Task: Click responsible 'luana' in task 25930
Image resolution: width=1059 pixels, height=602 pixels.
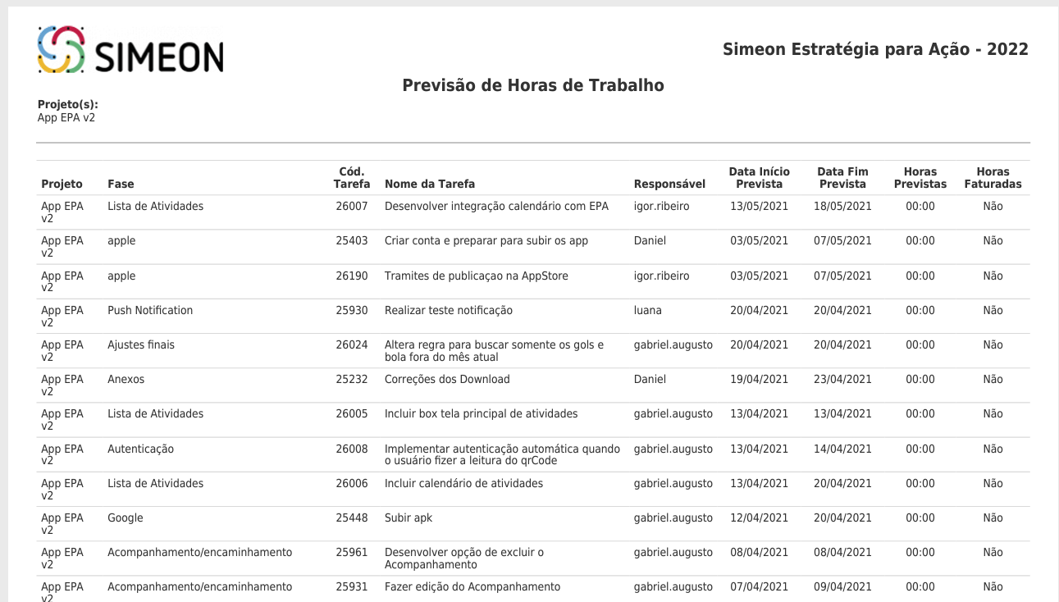Action: [x=648, y=311]
